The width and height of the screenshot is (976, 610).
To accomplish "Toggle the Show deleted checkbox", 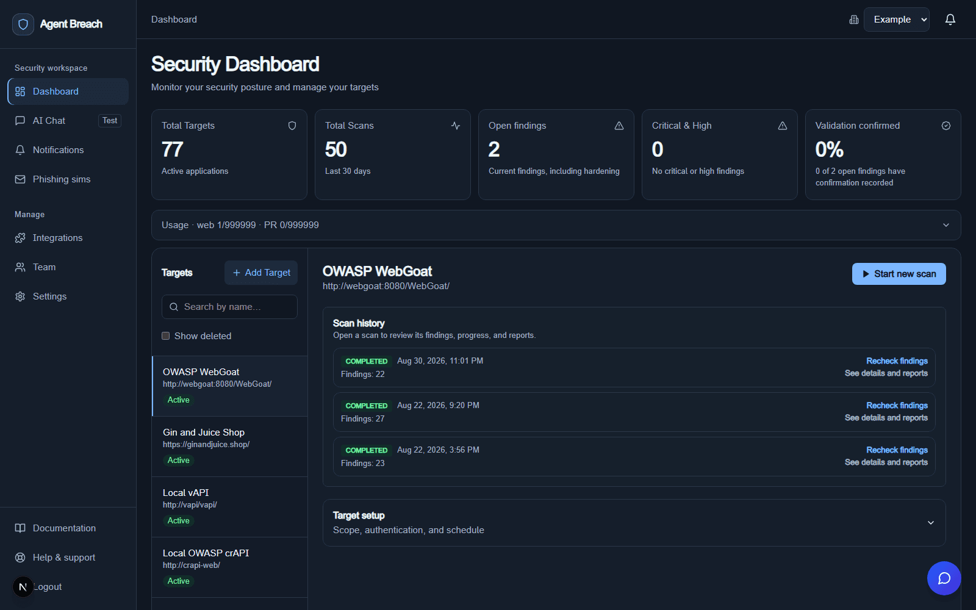I will pos(165,336).
